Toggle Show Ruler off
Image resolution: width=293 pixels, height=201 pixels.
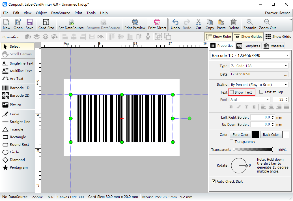click(x=218, y=37)
